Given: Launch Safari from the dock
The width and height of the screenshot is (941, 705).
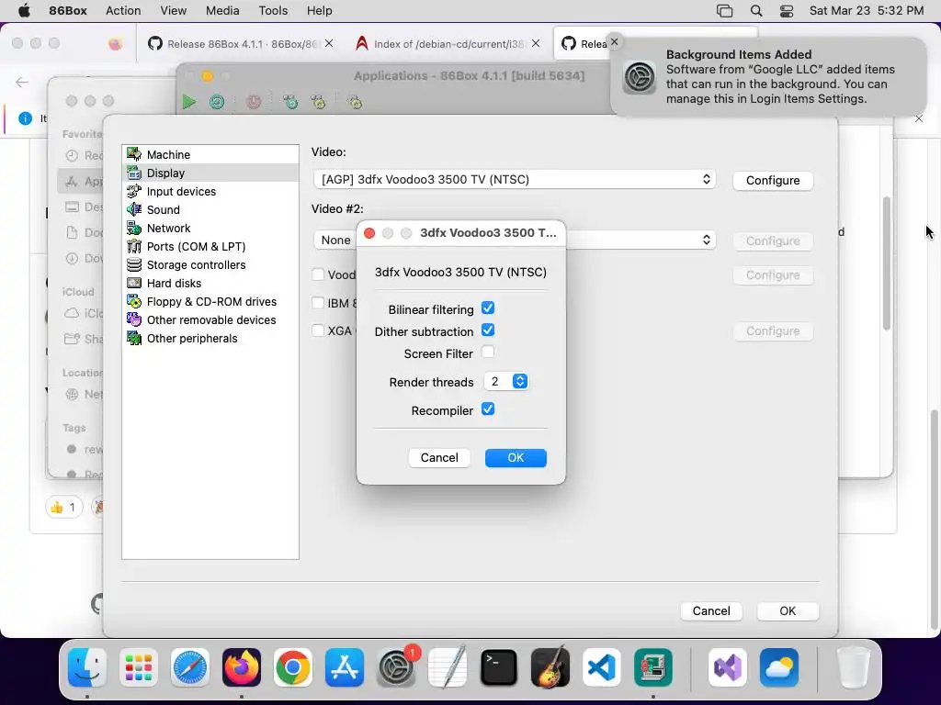Looking at the screenshot, I should [x=190, y=667].
